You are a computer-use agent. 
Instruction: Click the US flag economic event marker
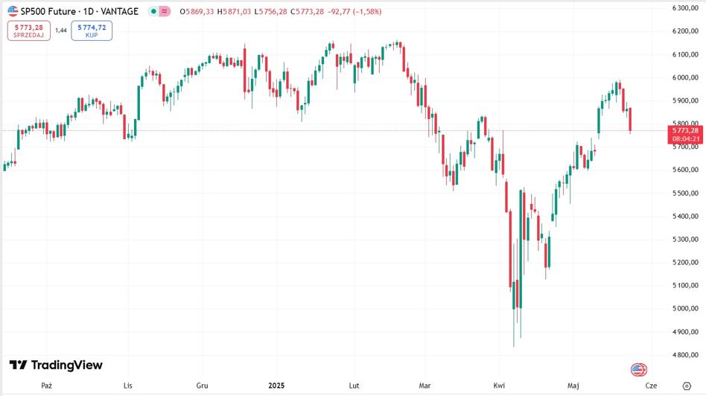click(x=638, y=369)
